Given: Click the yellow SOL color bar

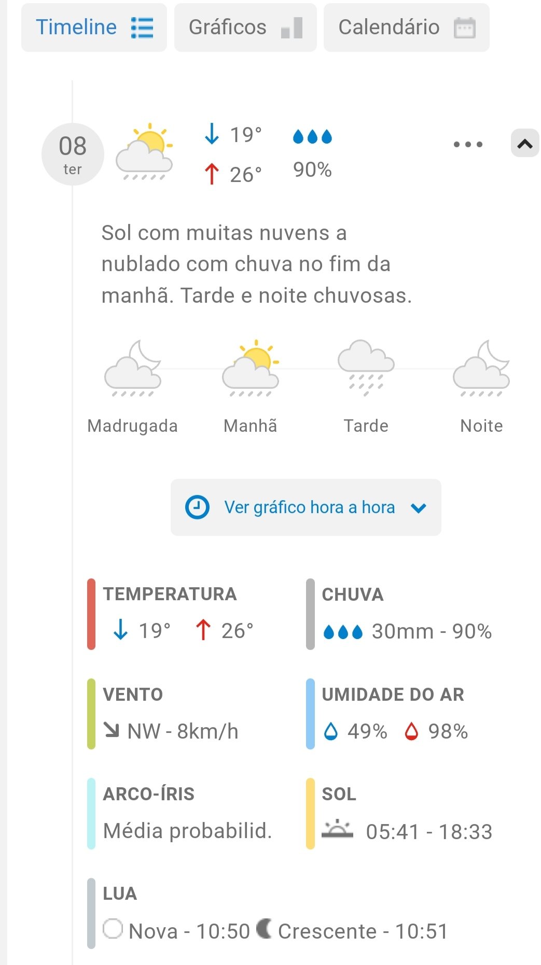Looking at the screenshot, I should coord(310,813).
